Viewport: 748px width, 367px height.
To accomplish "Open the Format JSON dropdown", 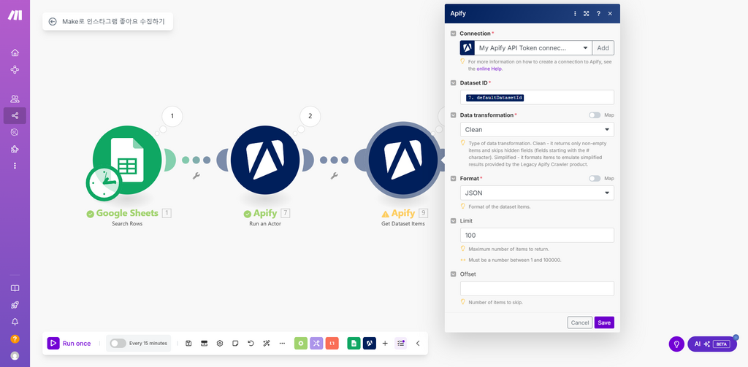I will (537, 193).
